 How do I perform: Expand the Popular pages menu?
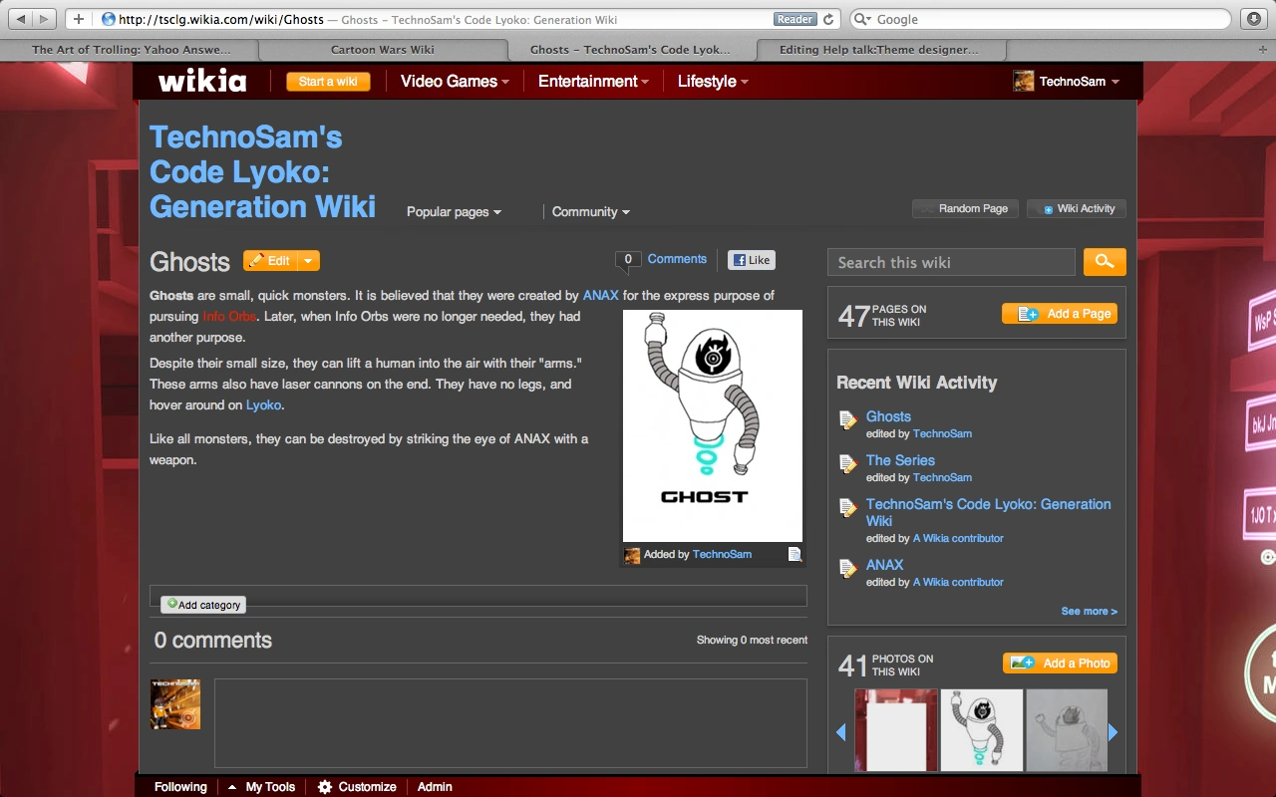[x=454, y=212]
